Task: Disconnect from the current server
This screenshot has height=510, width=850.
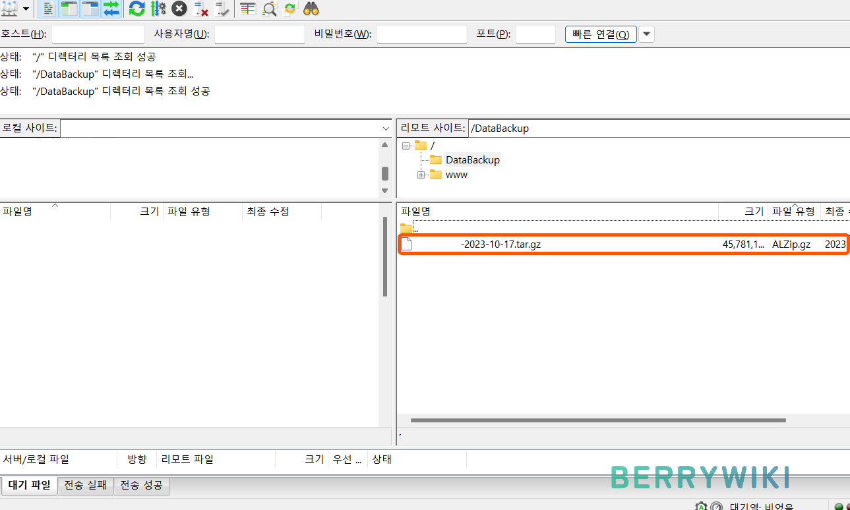Action: pos(200,9)
